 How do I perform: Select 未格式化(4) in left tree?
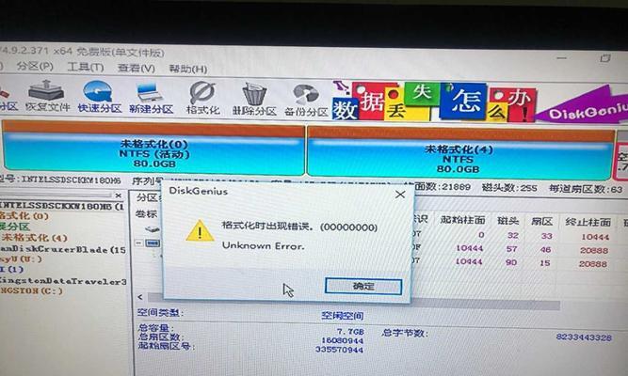pos(35,238)
